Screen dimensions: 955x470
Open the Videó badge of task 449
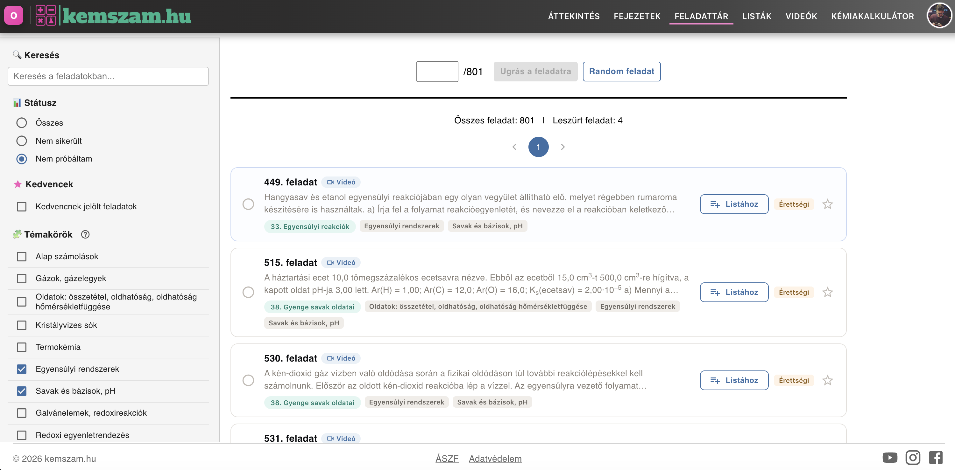pyautogui.click(x=341, y=182)
